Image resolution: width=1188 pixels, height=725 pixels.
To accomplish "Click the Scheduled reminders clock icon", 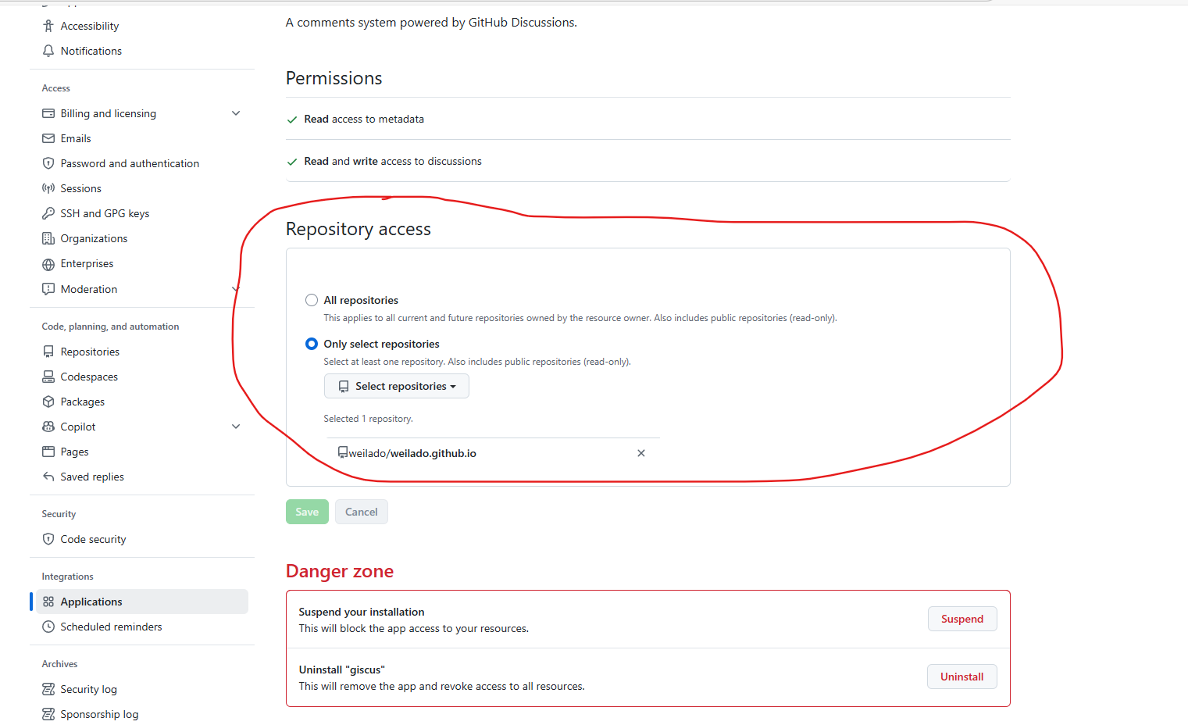I will (x=48, y=627).
